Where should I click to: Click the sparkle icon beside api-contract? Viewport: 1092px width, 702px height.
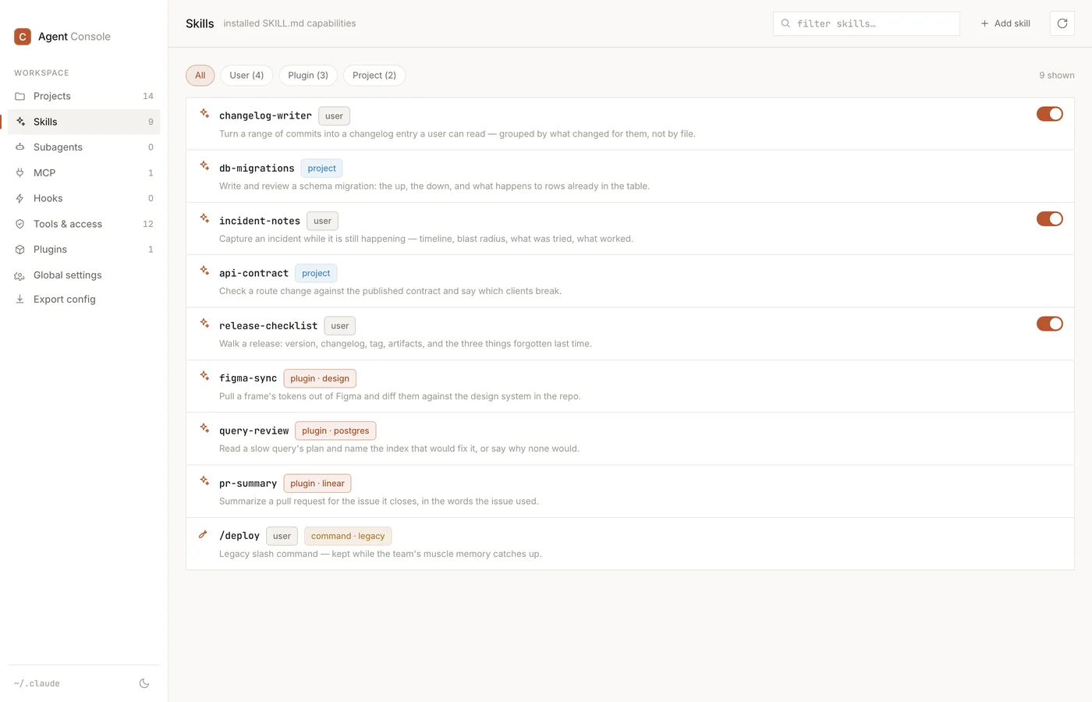click(x=204, y=271)
